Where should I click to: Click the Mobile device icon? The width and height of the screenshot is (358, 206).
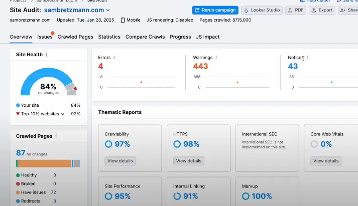click(x=123, y=20)
